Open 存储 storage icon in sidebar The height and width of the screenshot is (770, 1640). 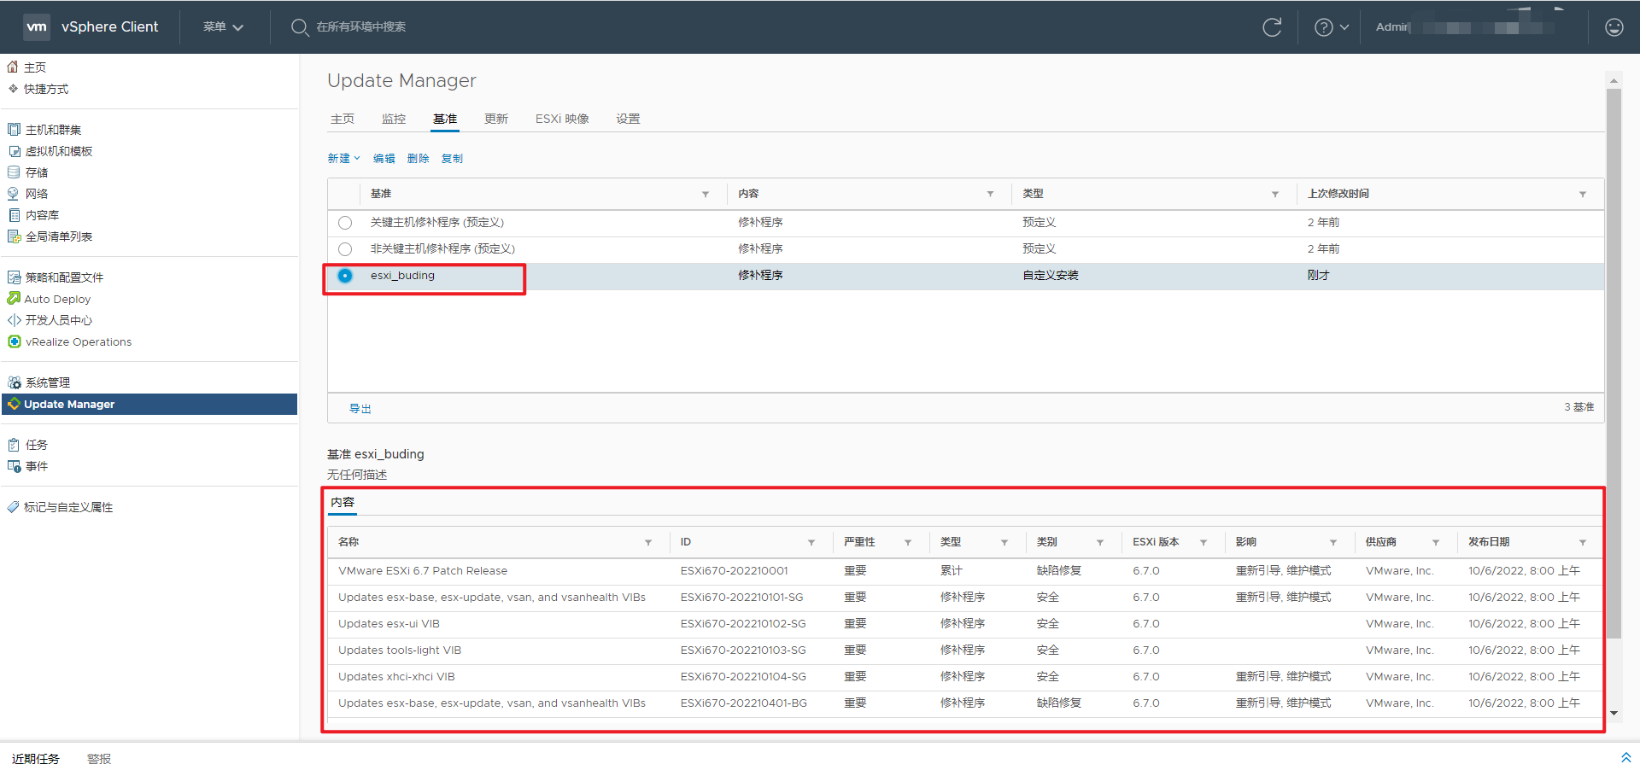click(14, 172)
